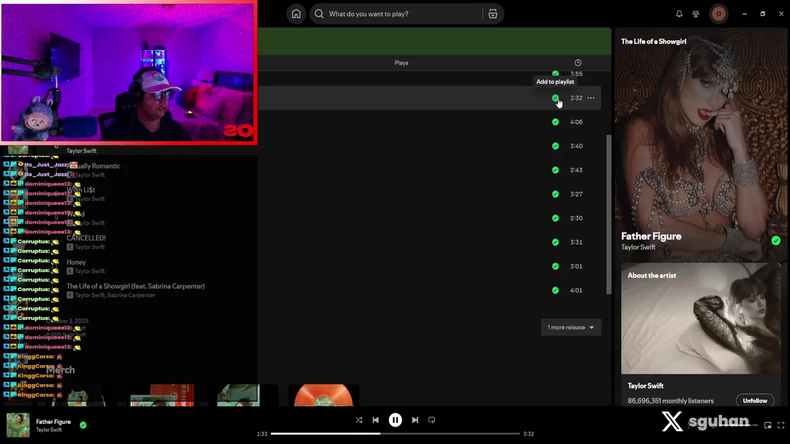Click the clock duration column header icon

point(578,63)
